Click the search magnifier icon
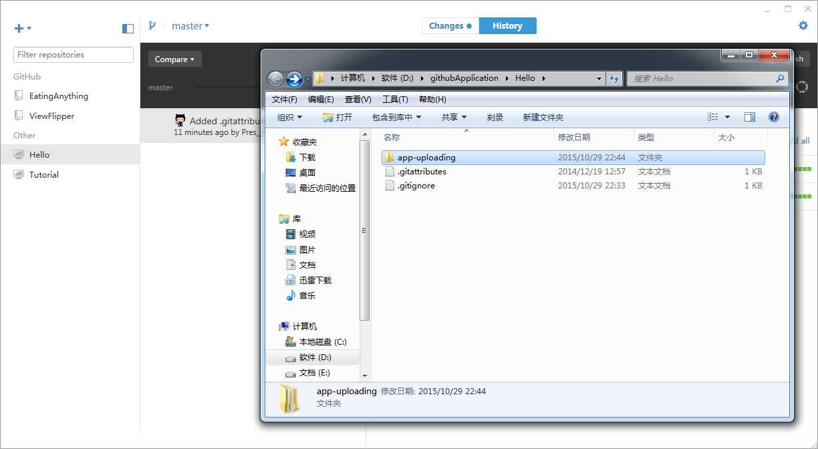This screenshot has height=449, width=818. click(x=780, y=79)
